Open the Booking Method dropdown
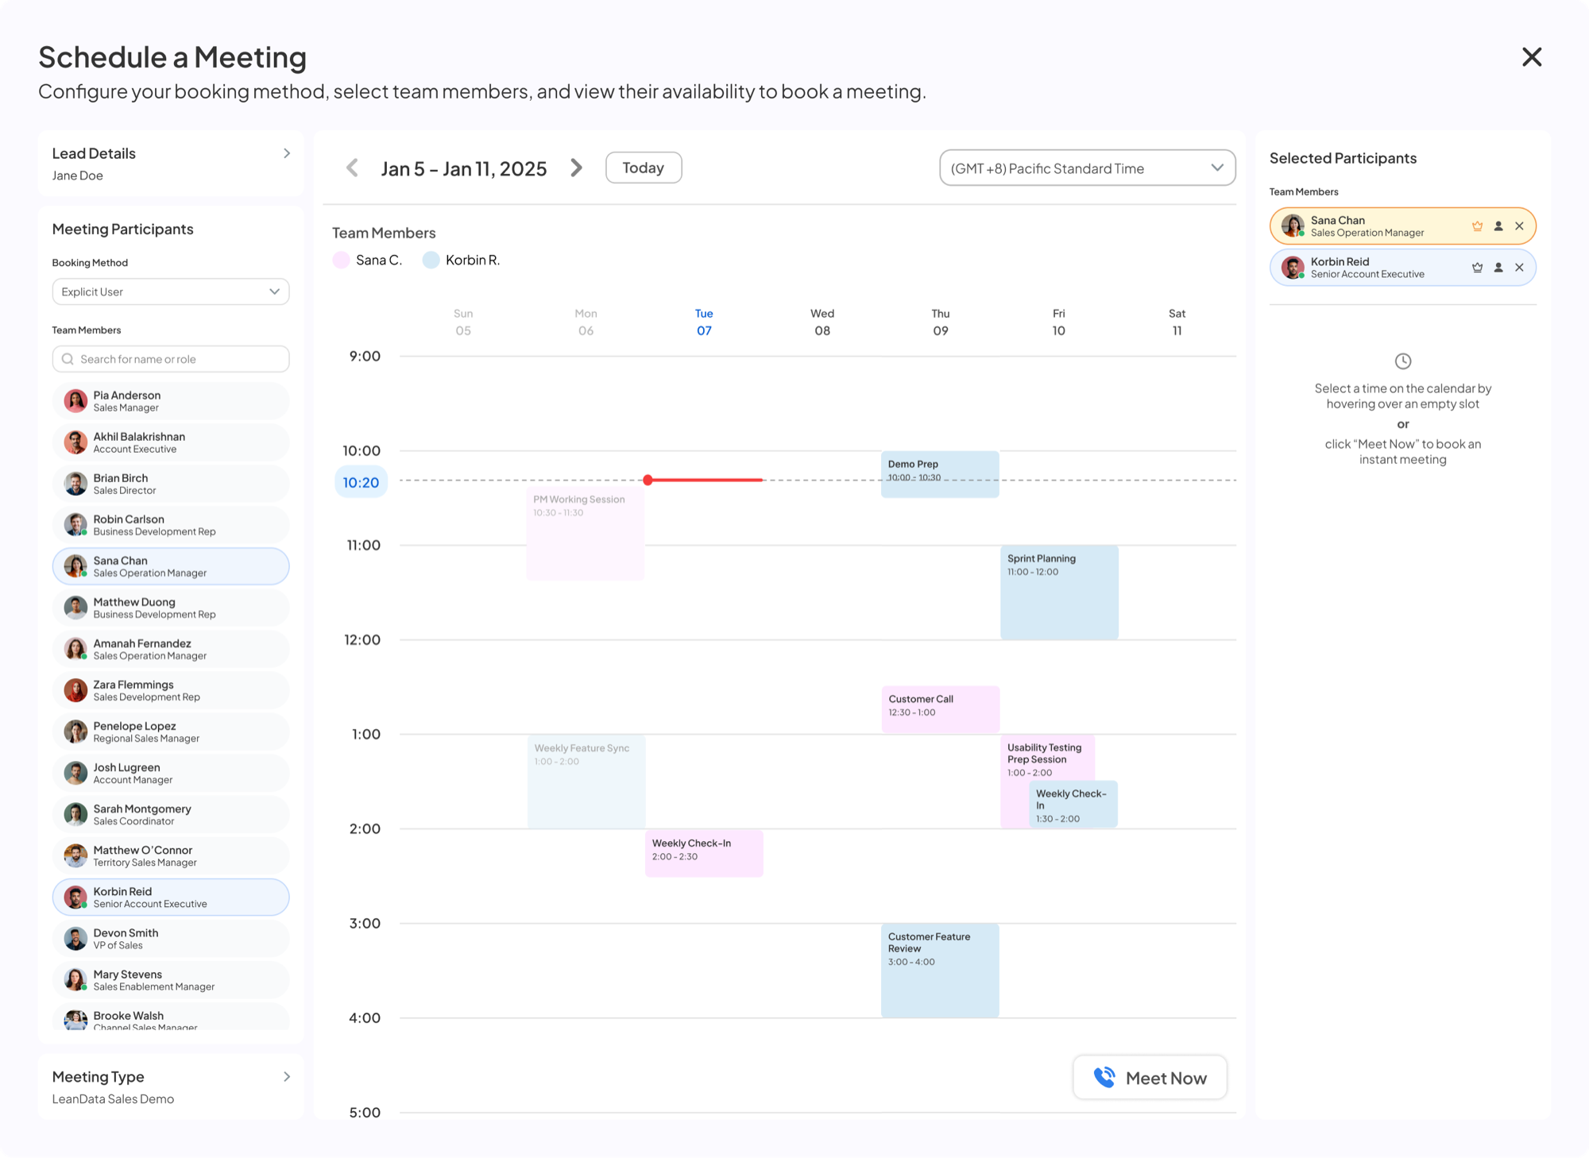Screen dimensions: 1589x1158 pyautogui.click(x=171, y=291)
